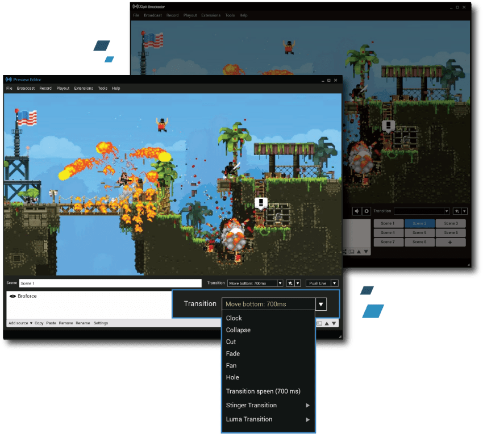Add a new scene with the + button
The image size is (483, 434).
point(450,242)
